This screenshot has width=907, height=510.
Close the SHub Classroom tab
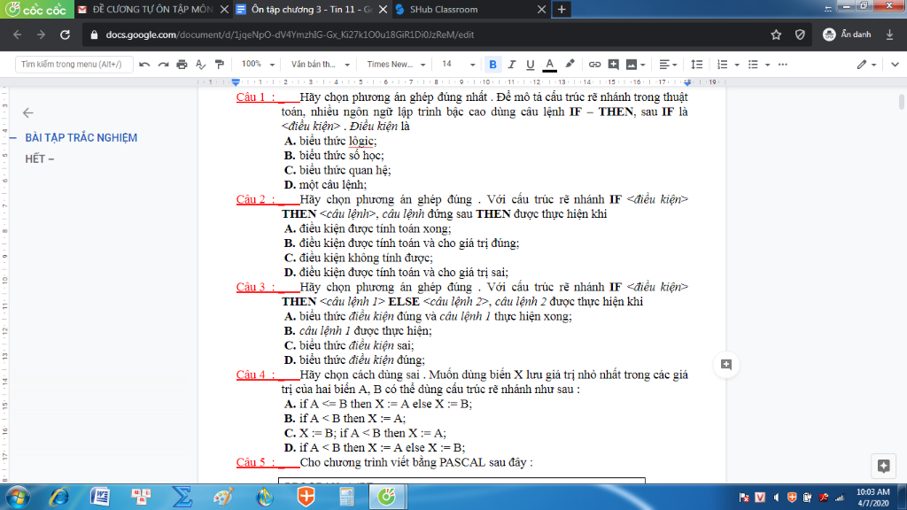click(541, 9)
